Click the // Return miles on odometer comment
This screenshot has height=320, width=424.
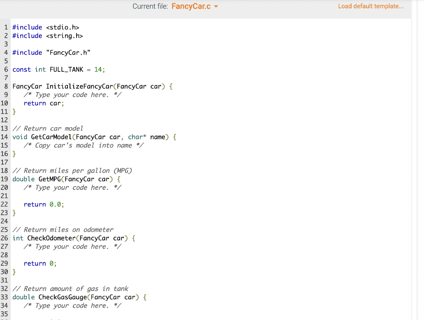[62, 229]
